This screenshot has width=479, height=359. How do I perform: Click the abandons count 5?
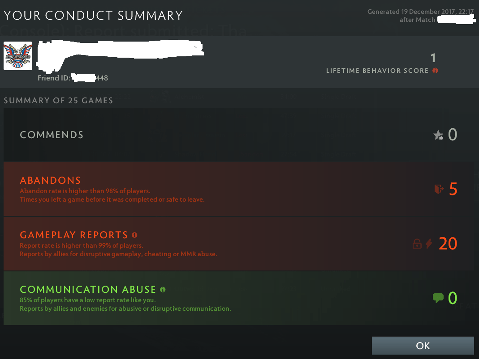pos(453,189)
